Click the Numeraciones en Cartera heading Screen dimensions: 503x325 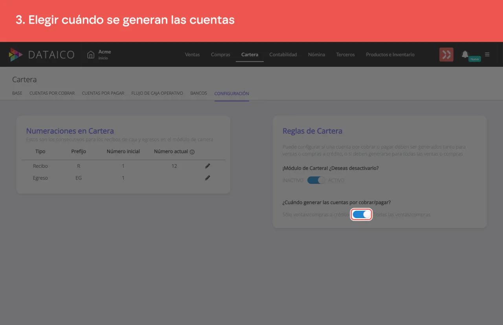coord(70,131)
